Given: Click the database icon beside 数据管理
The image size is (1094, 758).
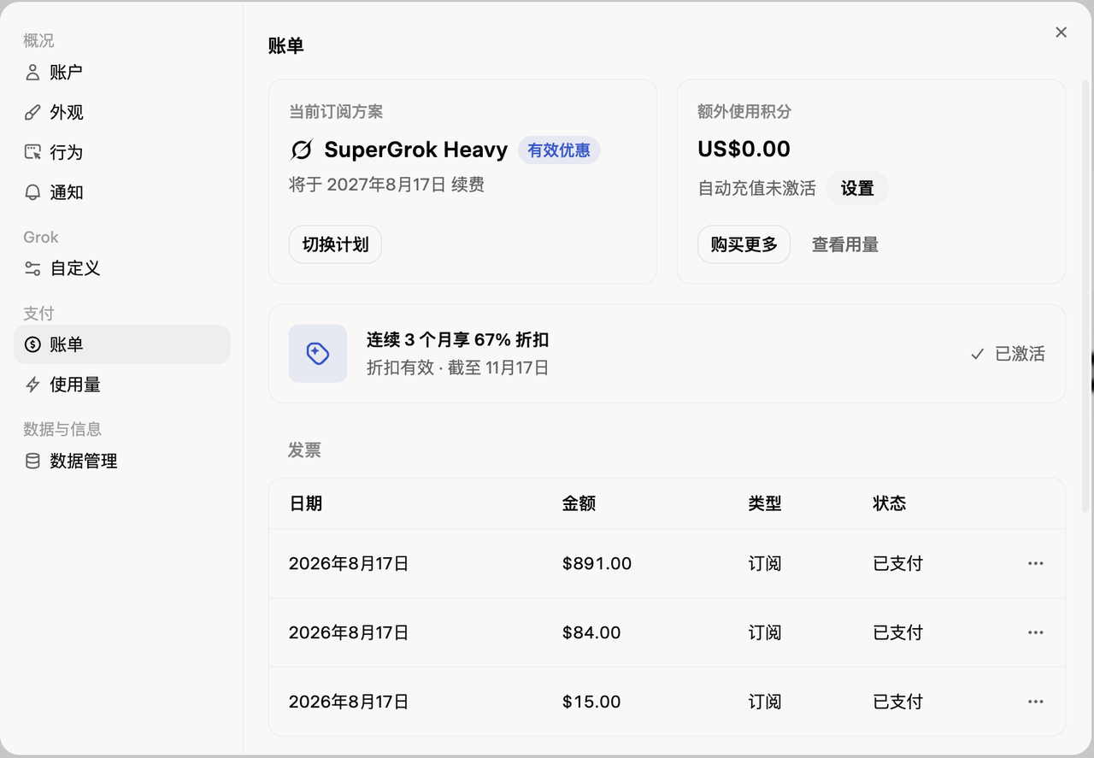Looking at the screenshot, I should (x=32, y=461).
